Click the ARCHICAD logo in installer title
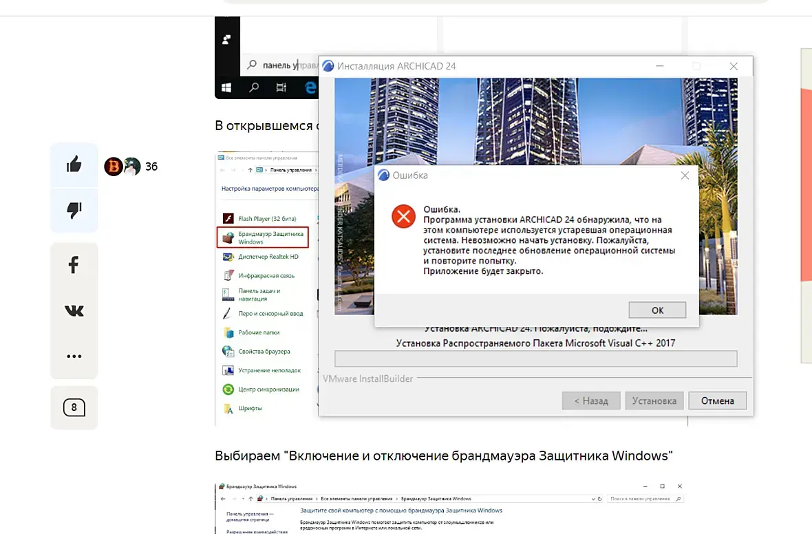The height and width of the screenshot is (534, 812). (328, 66)
